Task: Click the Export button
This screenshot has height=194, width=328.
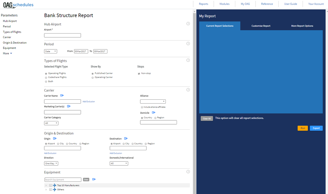Action: tap(316, 128)
